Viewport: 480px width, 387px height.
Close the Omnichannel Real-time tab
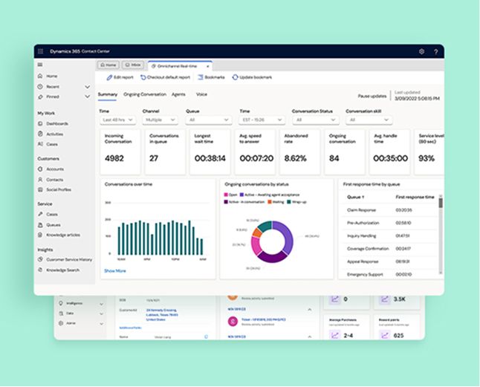(x=208, y=66)
